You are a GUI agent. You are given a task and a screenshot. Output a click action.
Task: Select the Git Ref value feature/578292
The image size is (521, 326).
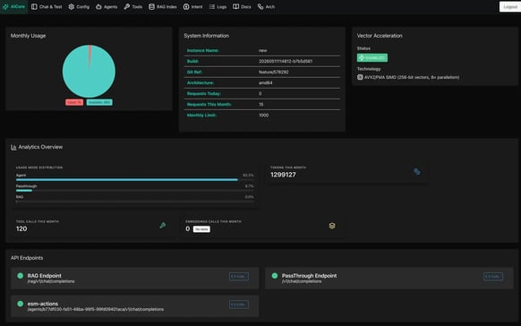[273, 73]
